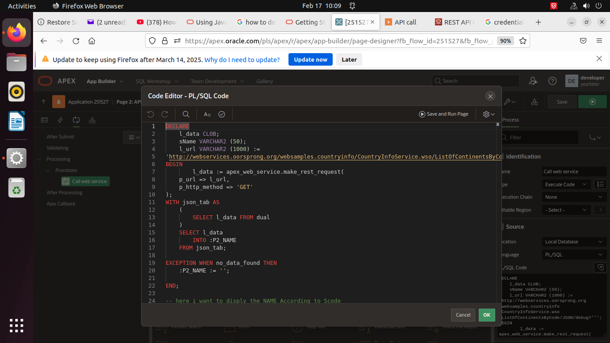Image resolution: width=610 pixels, height=343 pixels.
Task: Click the Firefox reload page icon
Action: 76,41
